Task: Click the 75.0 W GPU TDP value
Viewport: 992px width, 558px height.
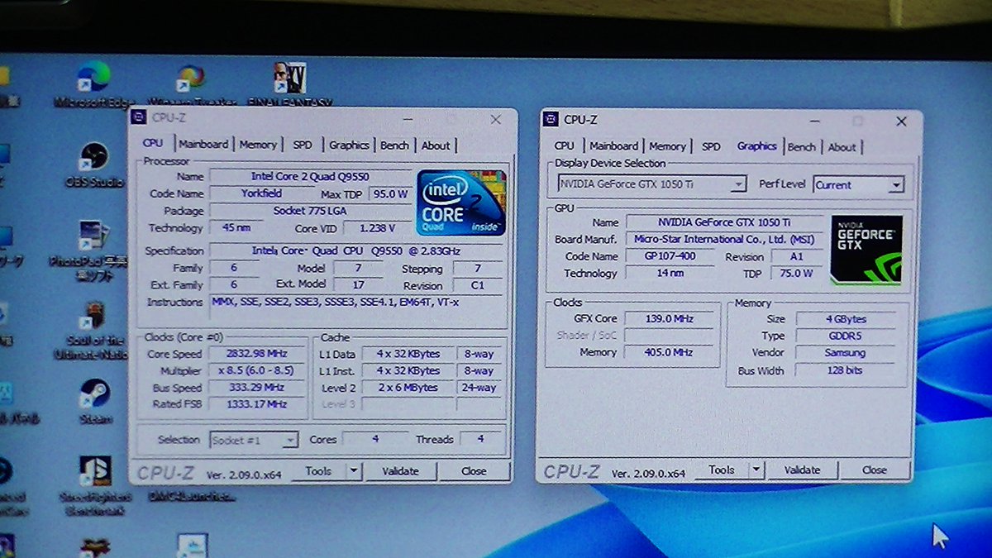Action: point(795,273)
